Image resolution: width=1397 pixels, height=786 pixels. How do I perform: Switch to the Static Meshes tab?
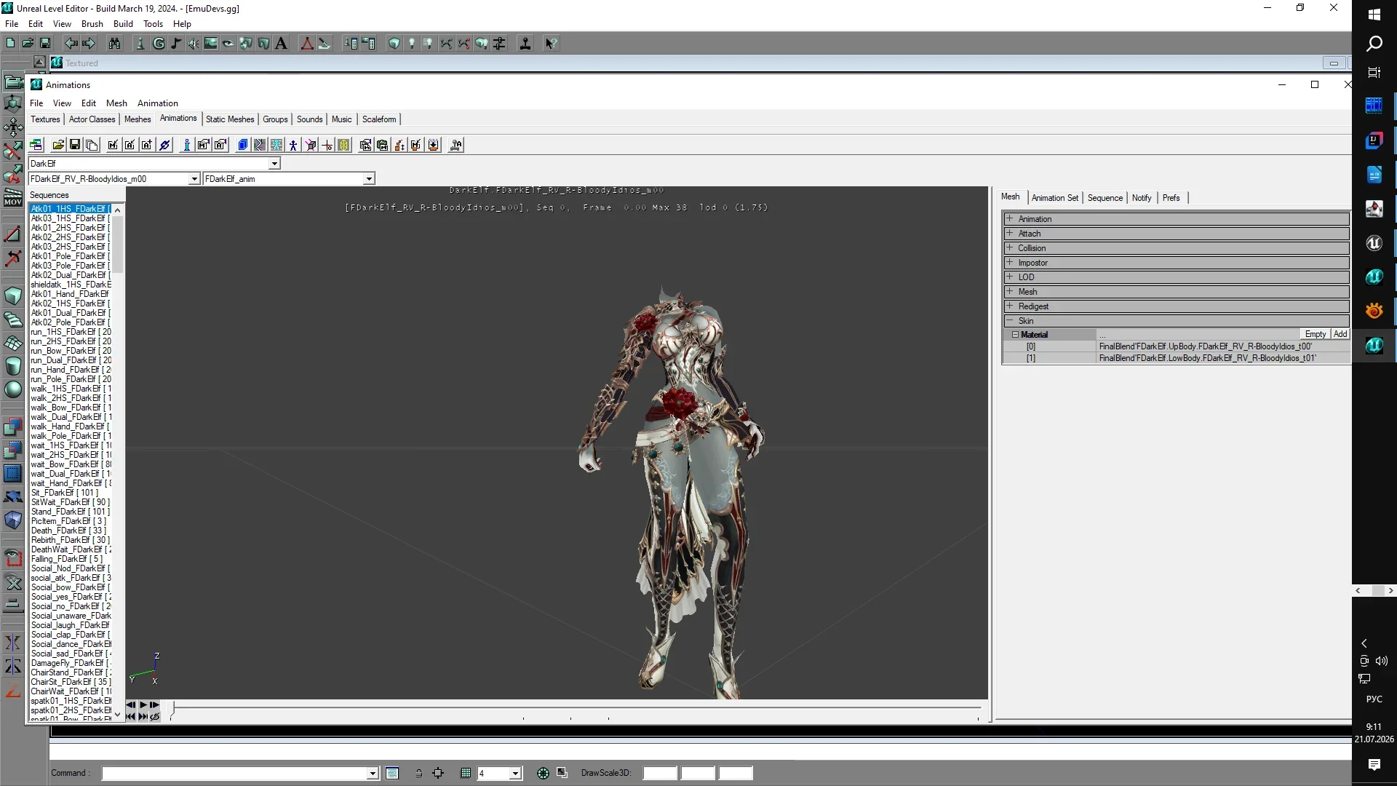point(230,119)
